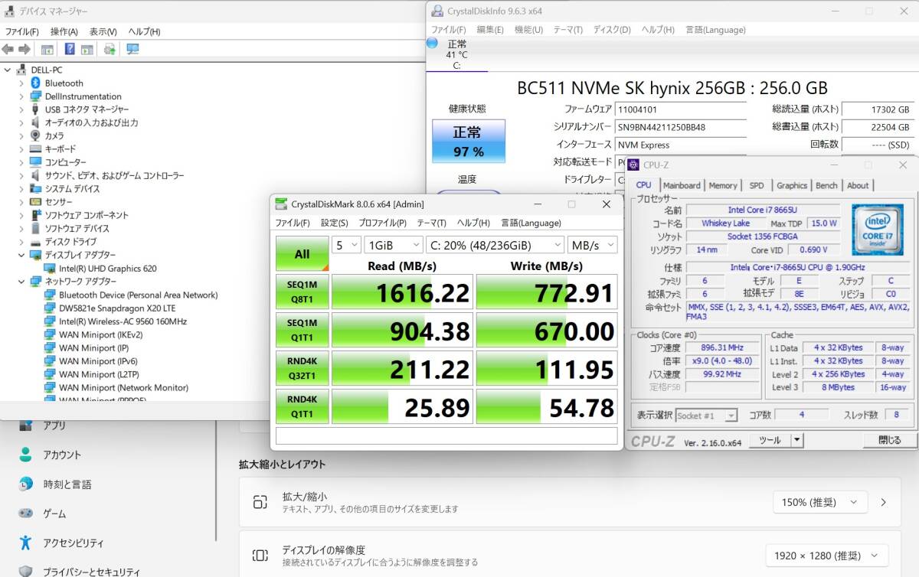Click the back arrow in Device Manager toolbar

click(8, 49)
